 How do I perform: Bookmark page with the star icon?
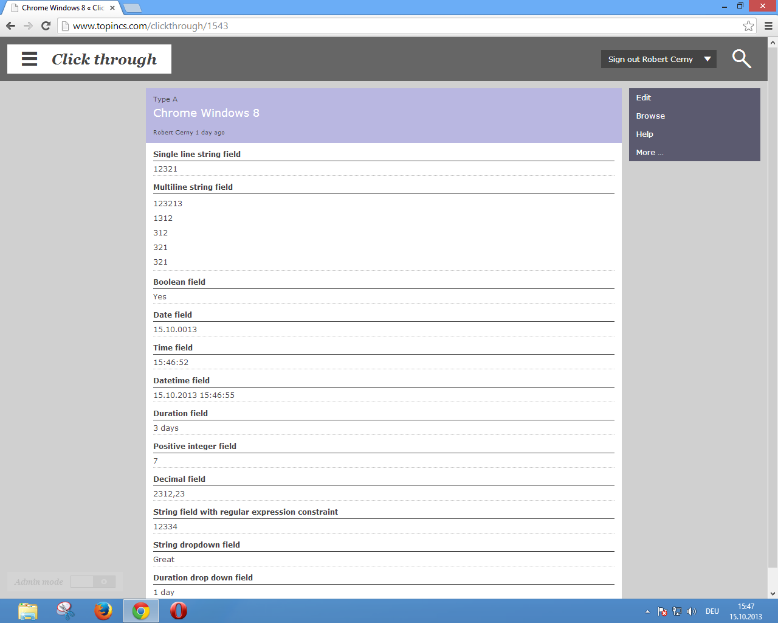(x=748, y=26)
